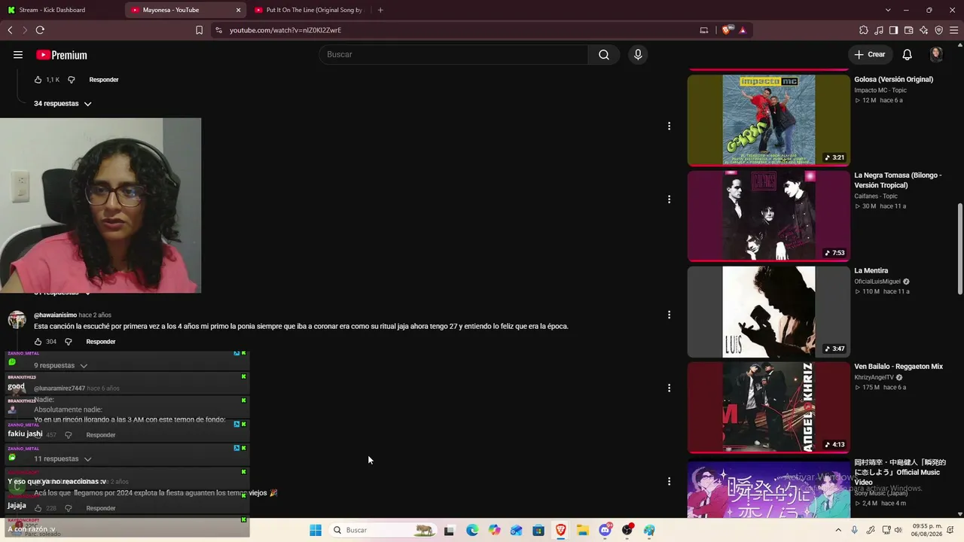Open the La Mentira video title
The image size is (964, 542).
871,270
